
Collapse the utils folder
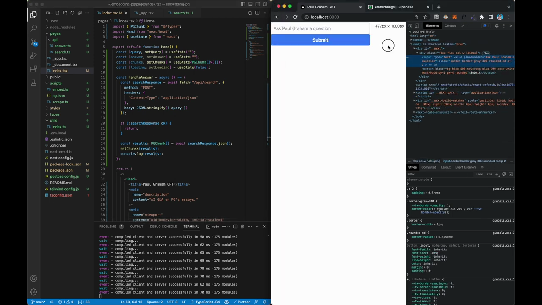[53, 121]
